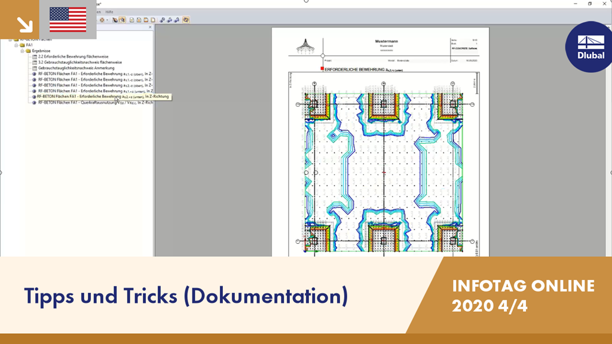Click the last highlighted toolbar icon
This screenshot has height=344, width=612.
click(x=186, y=20)
